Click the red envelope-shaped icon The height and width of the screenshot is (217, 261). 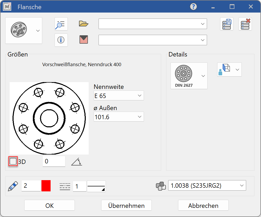(x=83, y=40)
